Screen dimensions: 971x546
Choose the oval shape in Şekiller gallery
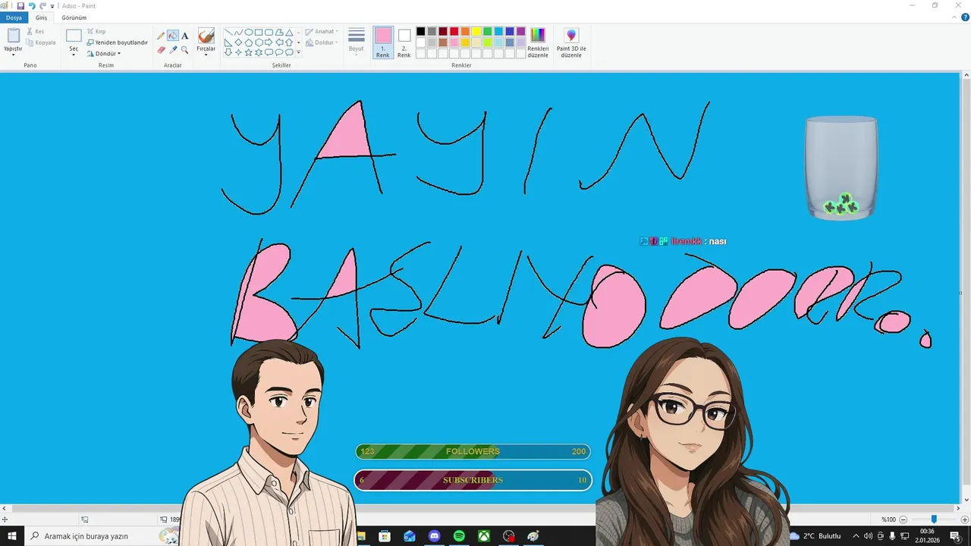tap(248, 33)
